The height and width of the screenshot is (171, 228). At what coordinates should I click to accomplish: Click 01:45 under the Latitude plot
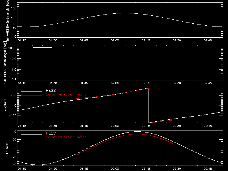pyautogui.click(x=84, y=169)
